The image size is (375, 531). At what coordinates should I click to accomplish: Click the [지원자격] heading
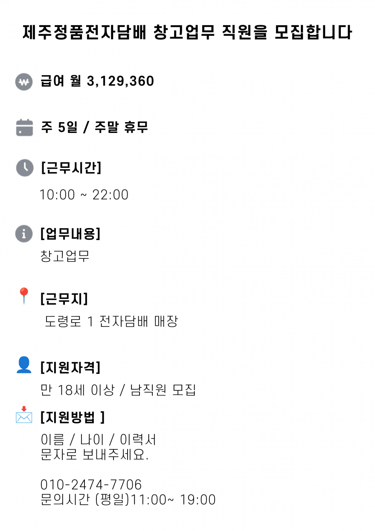70,367
